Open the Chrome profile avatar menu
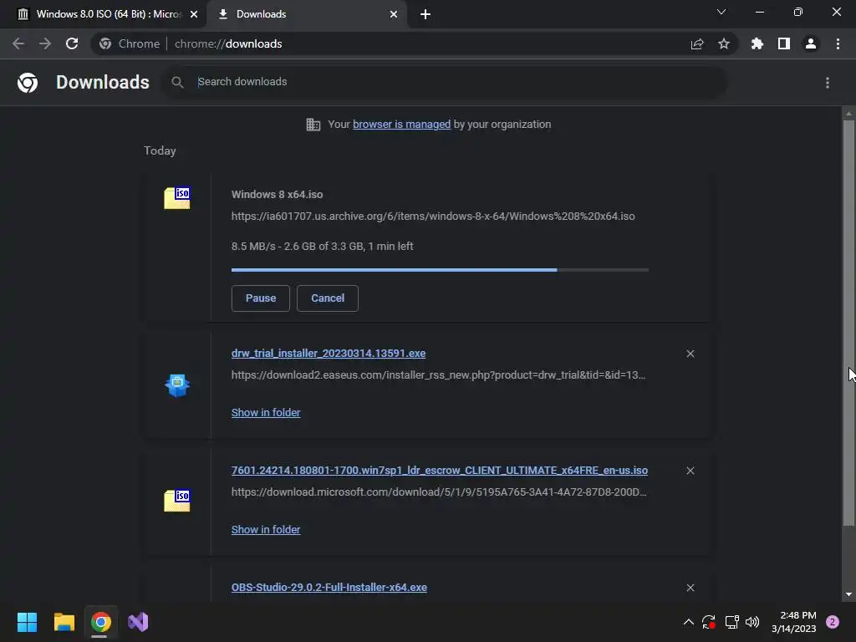Viewport: 856px width, 642px height. coord(811,43)
